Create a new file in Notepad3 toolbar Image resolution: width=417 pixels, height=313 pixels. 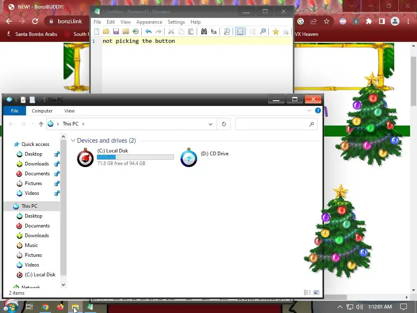coord(97,32)
